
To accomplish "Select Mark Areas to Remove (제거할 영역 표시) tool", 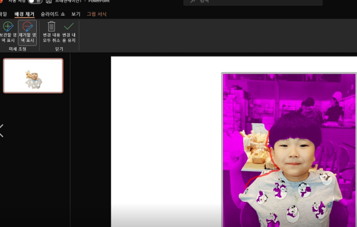I will (x=27, y=33).
